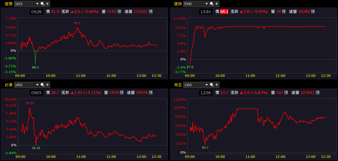
Task: Click the low point label 50.7 in 南亞 chart
Action: point(205,148)
